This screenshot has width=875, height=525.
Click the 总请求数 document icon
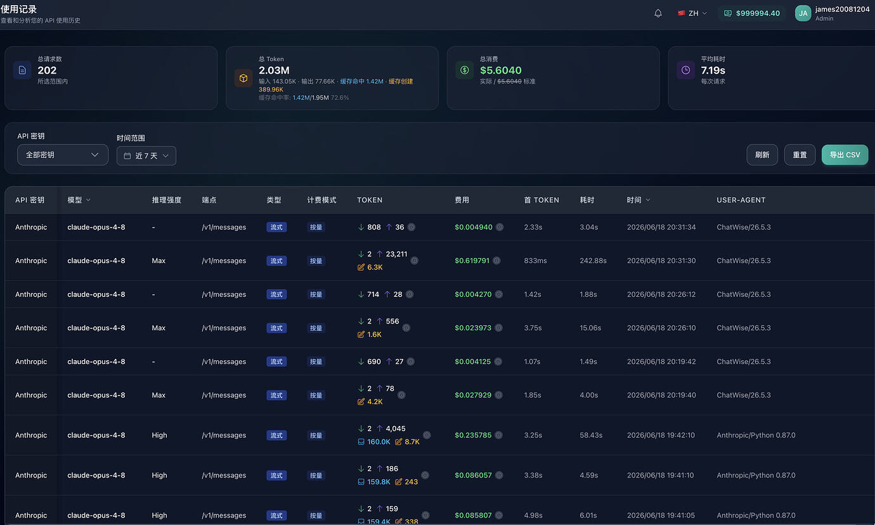click(22, 70)
